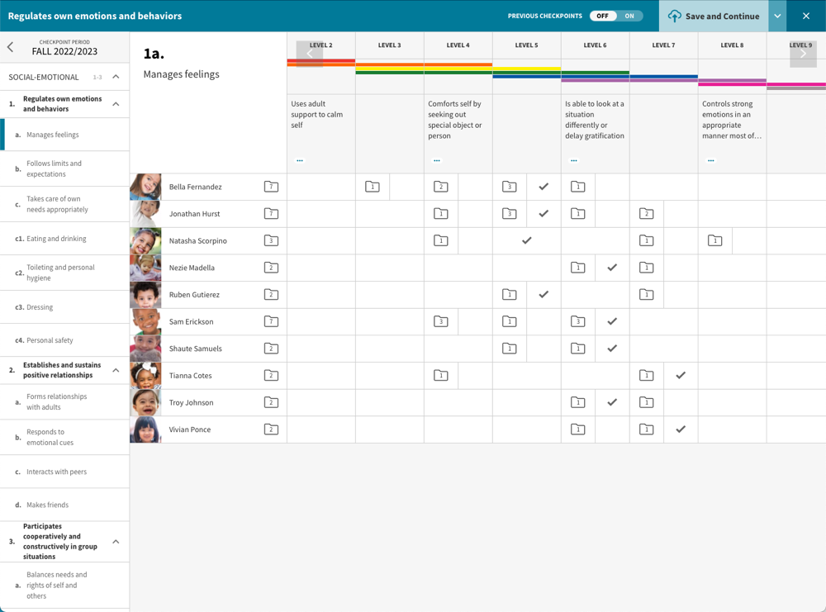Expand ellipsis under Uses adult support description
Screen dimensions: 826x612
click(300, 160)
